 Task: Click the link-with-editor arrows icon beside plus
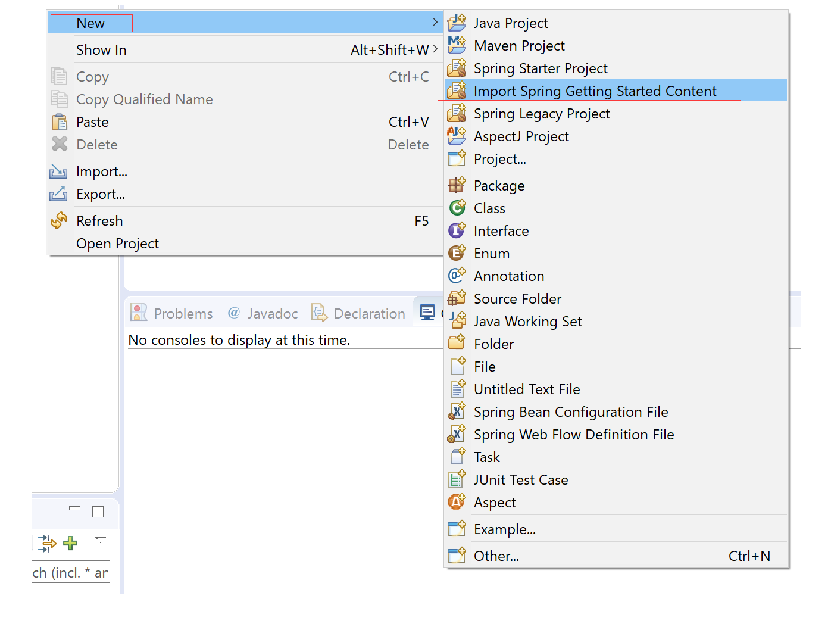coord(46,543)
